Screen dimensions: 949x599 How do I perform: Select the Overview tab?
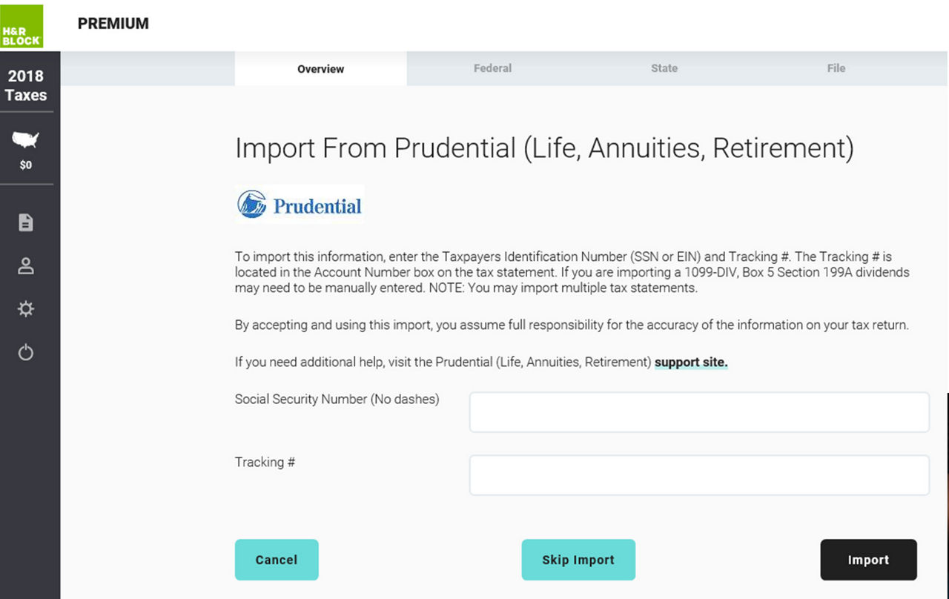point(320,68)
